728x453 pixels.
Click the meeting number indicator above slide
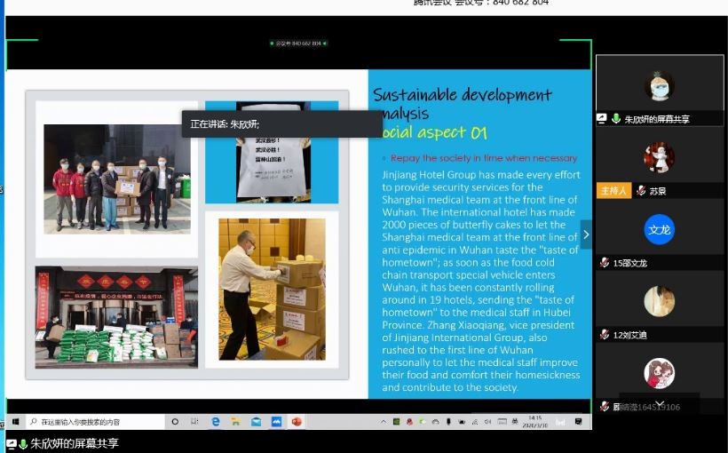click(298, 44)
